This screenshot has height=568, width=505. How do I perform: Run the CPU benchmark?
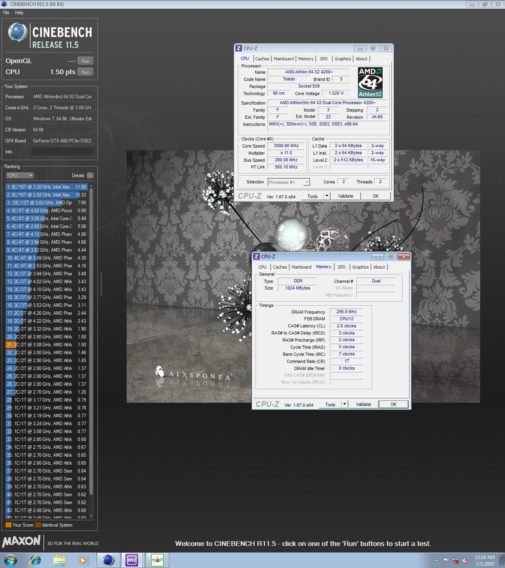click(86, 72)
